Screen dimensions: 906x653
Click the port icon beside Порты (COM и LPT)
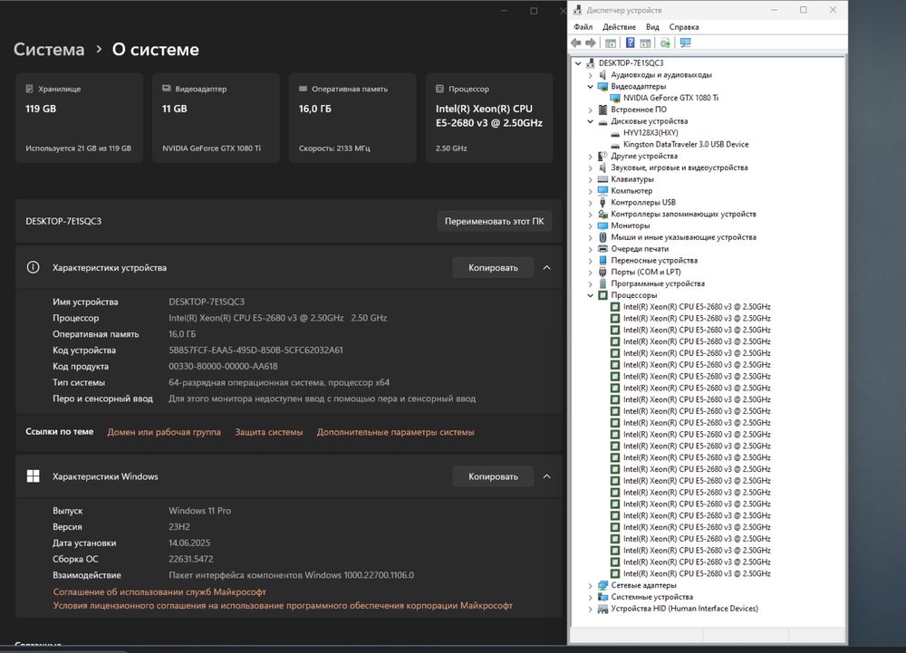602,272
